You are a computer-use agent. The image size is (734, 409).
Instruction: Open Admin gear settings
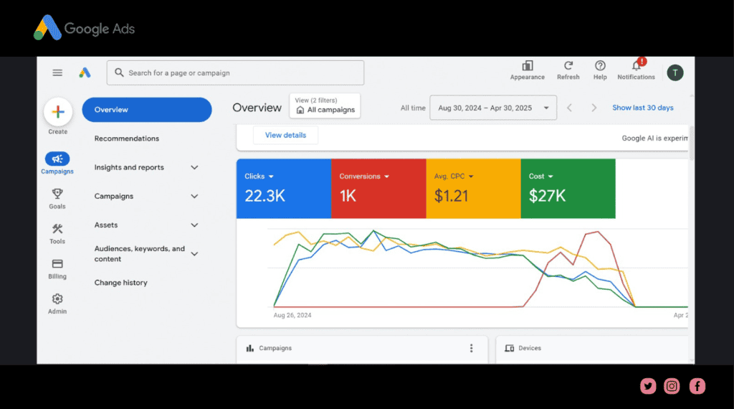pyautogui.click(x=57, y=299)
